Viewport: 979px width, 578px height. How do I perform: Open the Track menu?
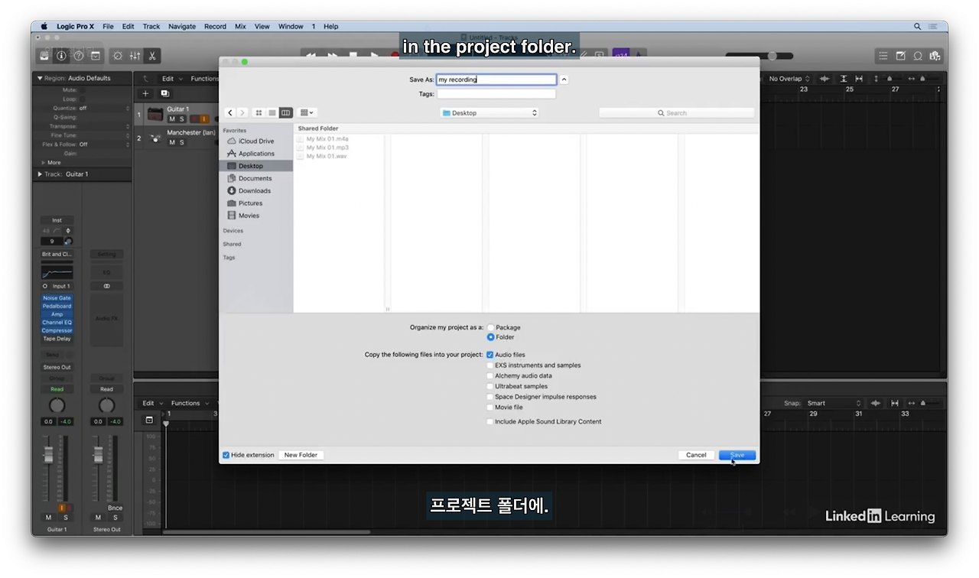click(151, 26)
